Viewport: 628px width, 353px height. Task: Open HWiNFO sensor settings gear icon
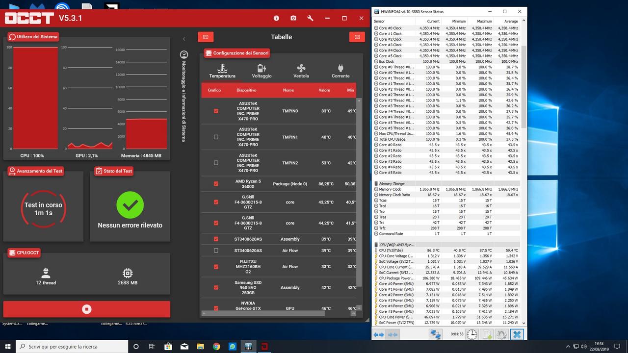pos(501,334)
